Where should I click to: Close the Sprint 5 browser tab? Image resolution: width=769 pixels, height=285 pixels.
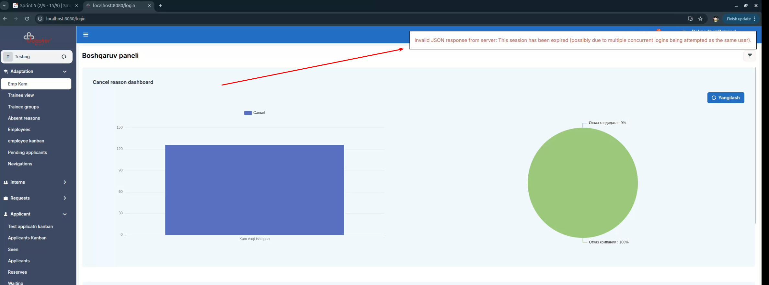(x=76, y=6)
